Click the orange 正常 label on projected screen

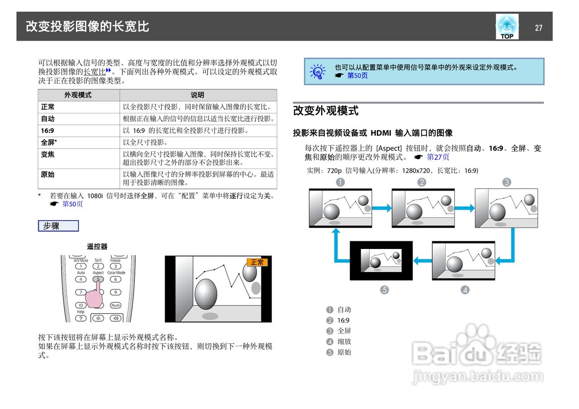click(257, 262)
